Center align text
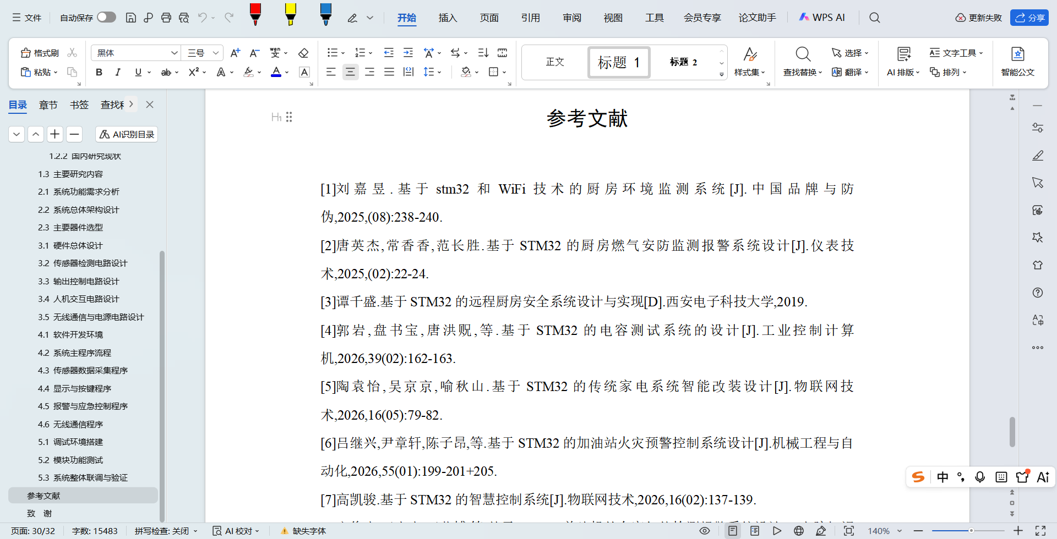Image resolution: width=1057 pixels, height=539 pixels. tap(350, 72)
